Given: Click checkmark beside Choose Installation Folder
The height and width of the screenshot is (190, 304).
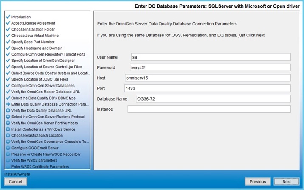Looking at the screenshot, I should tap(8, 29).
